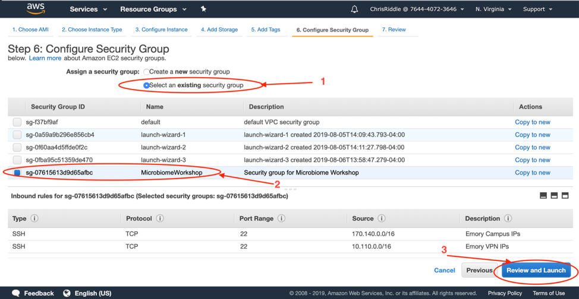Click the info icon next to Type

(x=34, y=218)
